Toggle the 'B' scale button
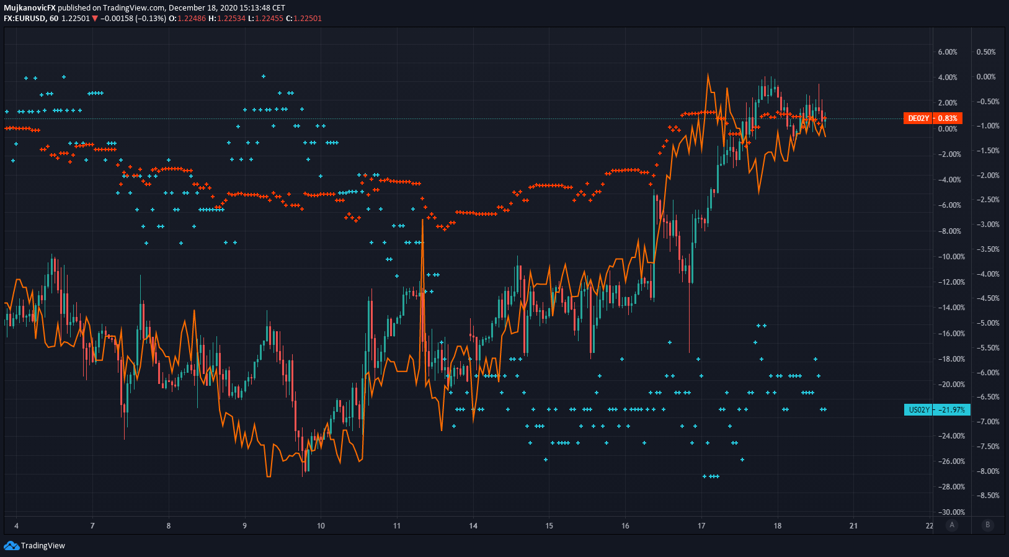Screen dimensions: 1009x557 988,525
